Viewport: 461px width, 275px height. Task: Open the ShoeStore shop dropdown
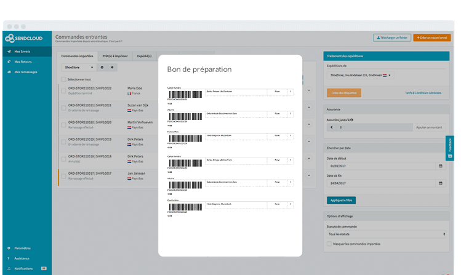(x=79, y=67)
